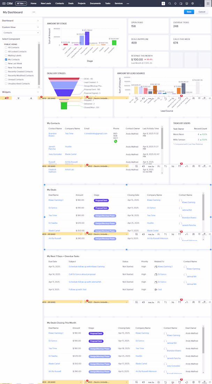Save the dashboard
This screenshot has height=384, width=212.
tap(189, 12)
